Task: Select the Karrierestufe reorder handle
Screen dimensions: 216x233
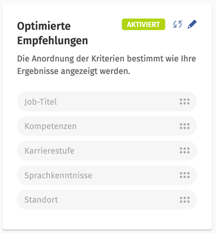Action: click(185, 150)
